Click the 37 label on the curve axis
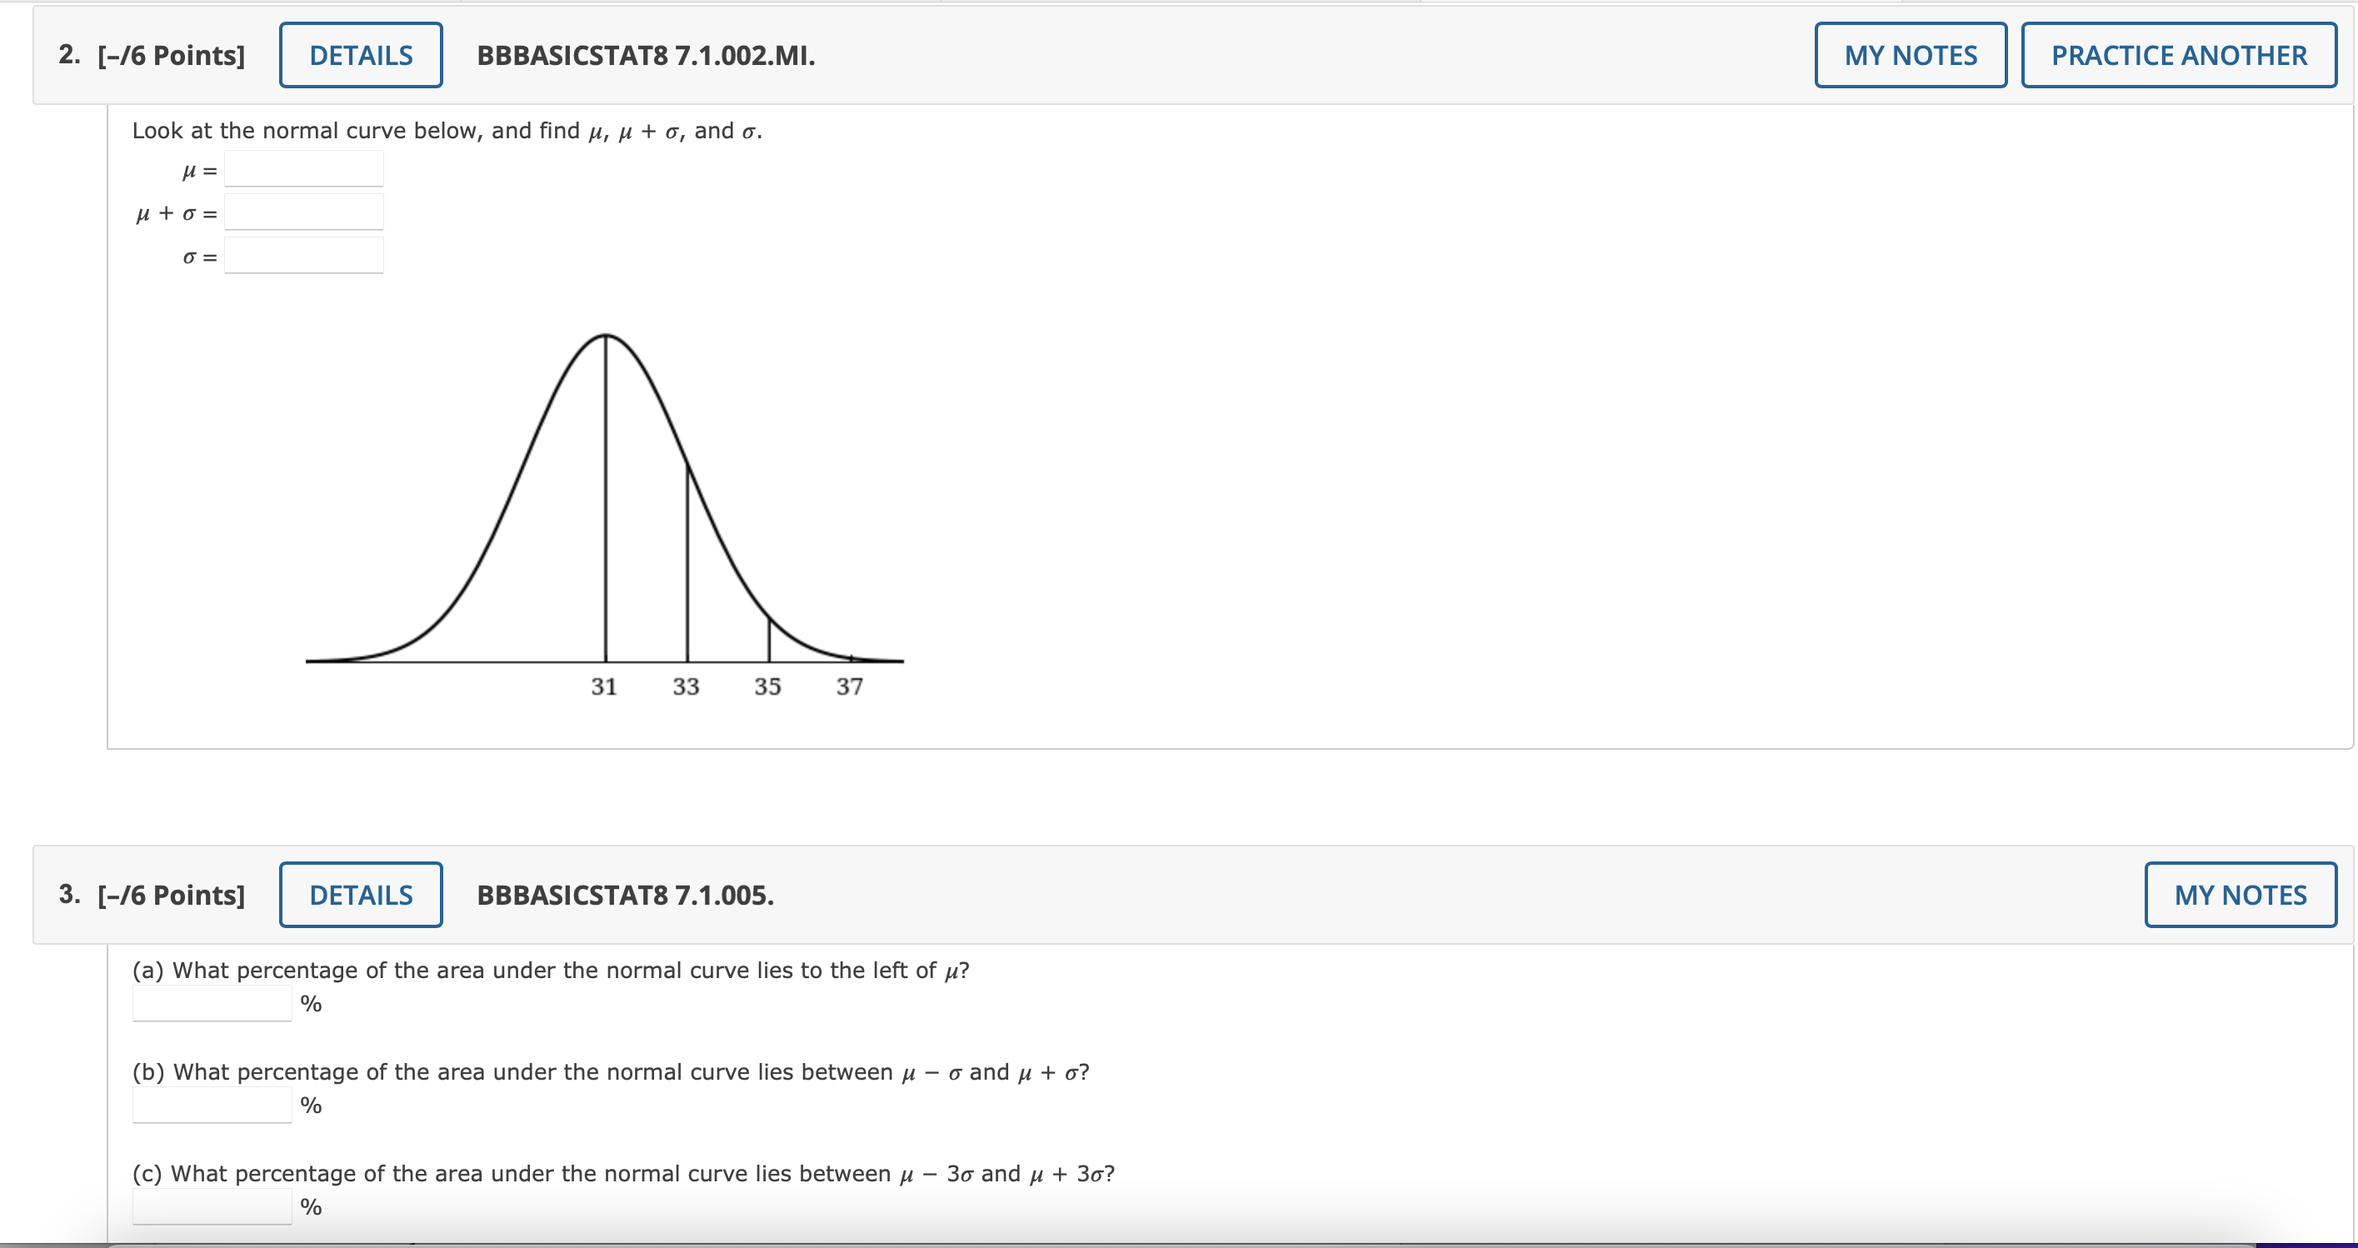 coord(851,686)
